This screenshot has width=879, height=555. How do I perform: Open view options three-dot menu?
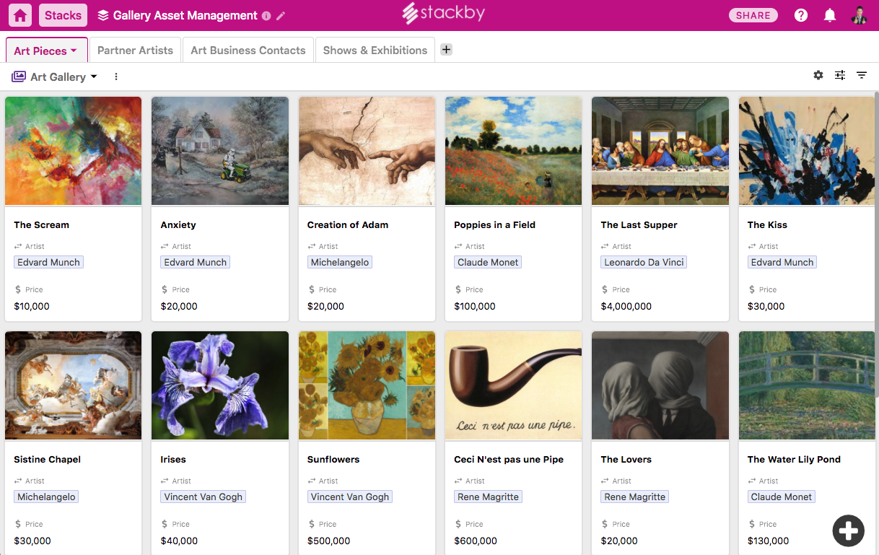tap(116, 77)
